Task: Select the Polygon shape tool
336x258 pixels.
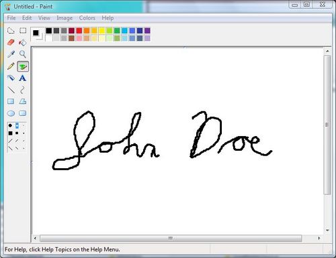Action: tap(23, 101)
